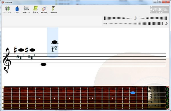Screen dimensions: 171x111
Task: Select the highlighted f2 note
Action: 55,42
